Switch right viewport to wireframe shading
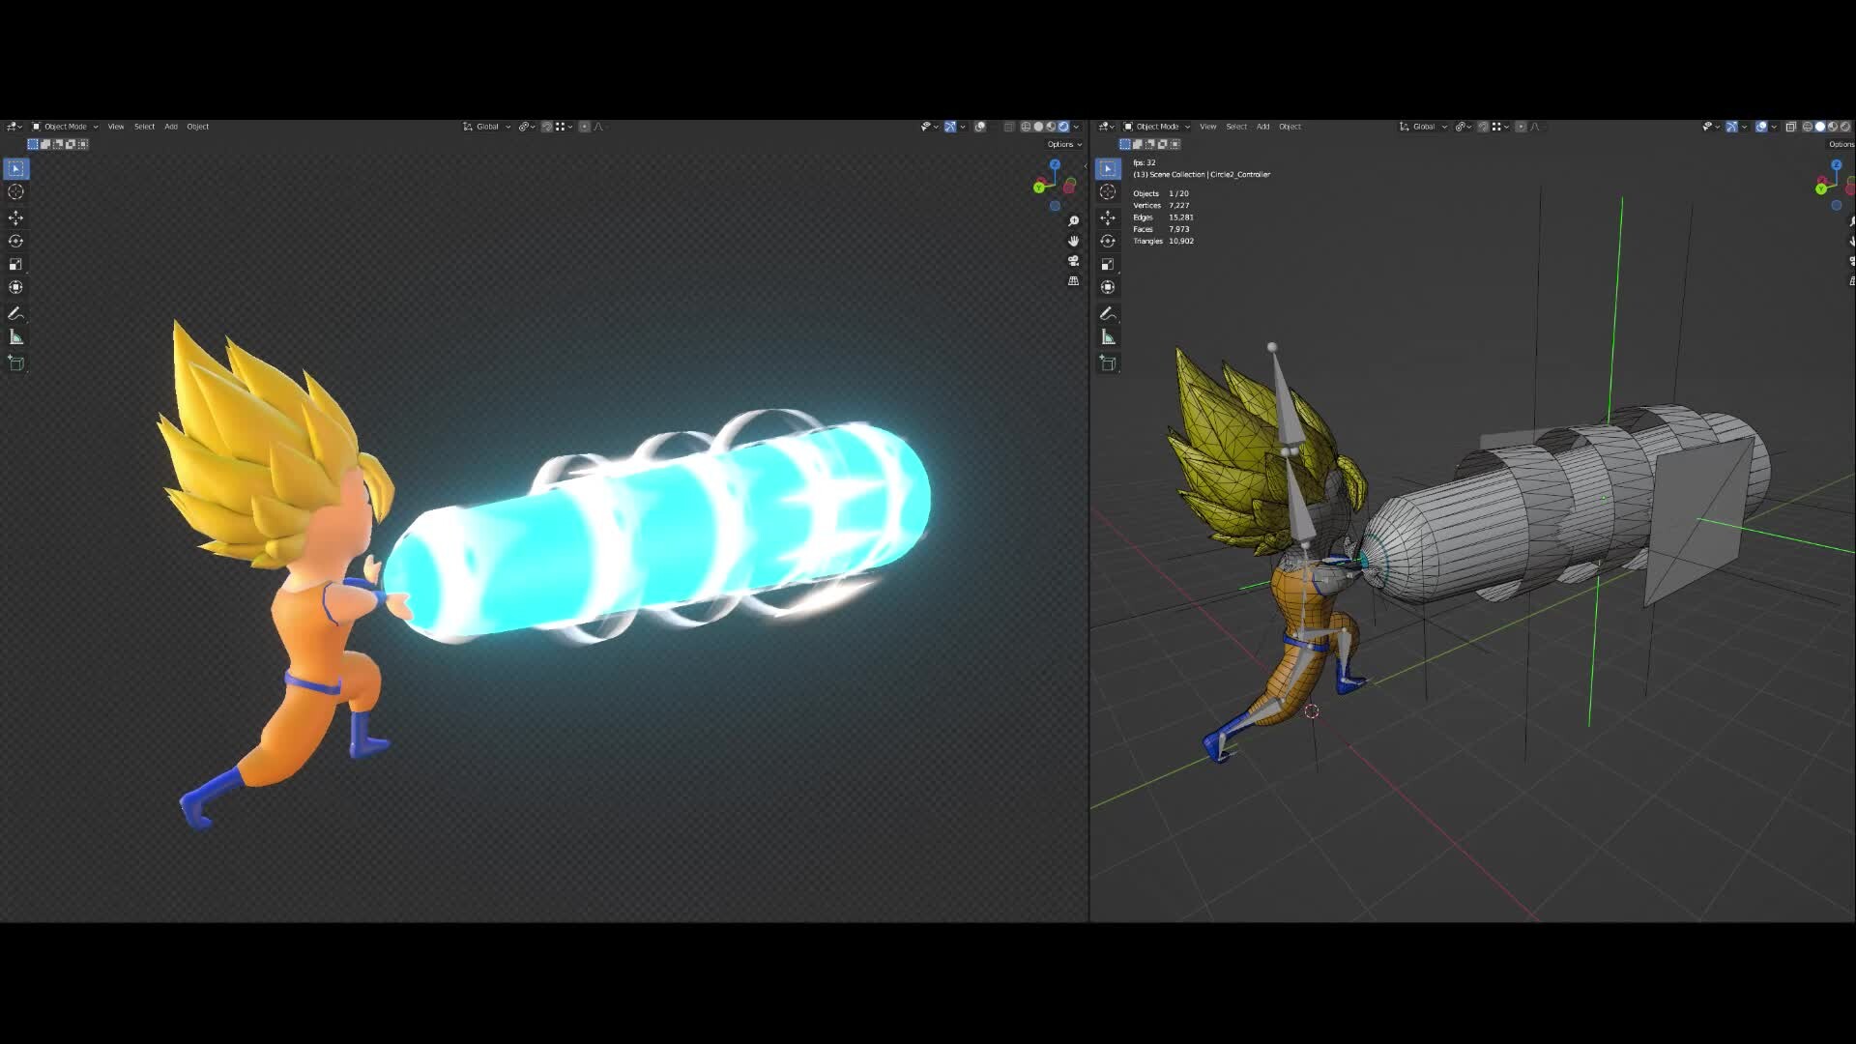 1807,127
